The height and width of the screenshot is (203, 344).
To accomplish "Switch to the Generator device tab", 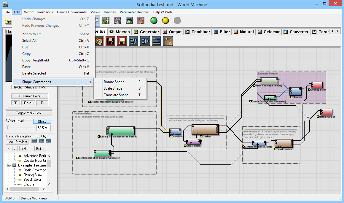I will point(146,32).
